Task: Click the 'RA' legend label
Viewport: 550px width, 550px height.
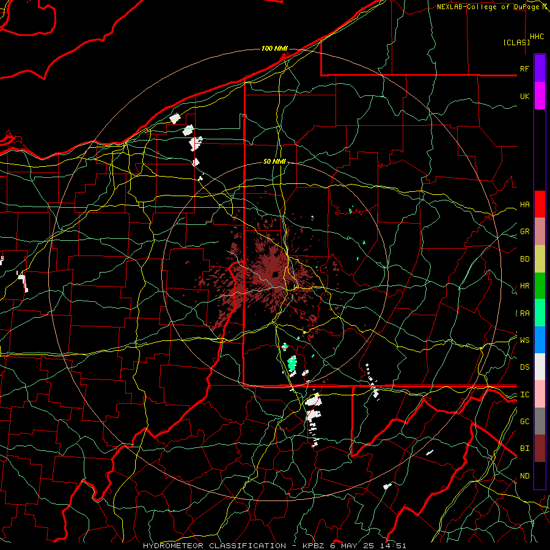Action: (x=524, y=313)
